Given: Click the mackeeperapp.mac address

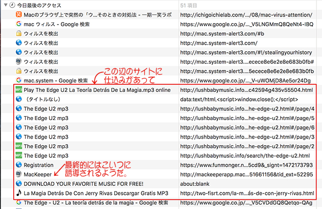Looking at the screenshot, I should (247, 174).
